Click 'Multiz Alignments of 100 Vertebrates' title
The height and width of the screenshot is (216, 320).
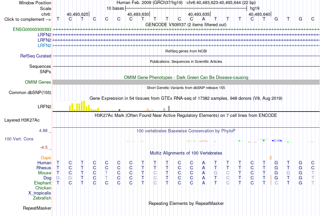(186, 153)
